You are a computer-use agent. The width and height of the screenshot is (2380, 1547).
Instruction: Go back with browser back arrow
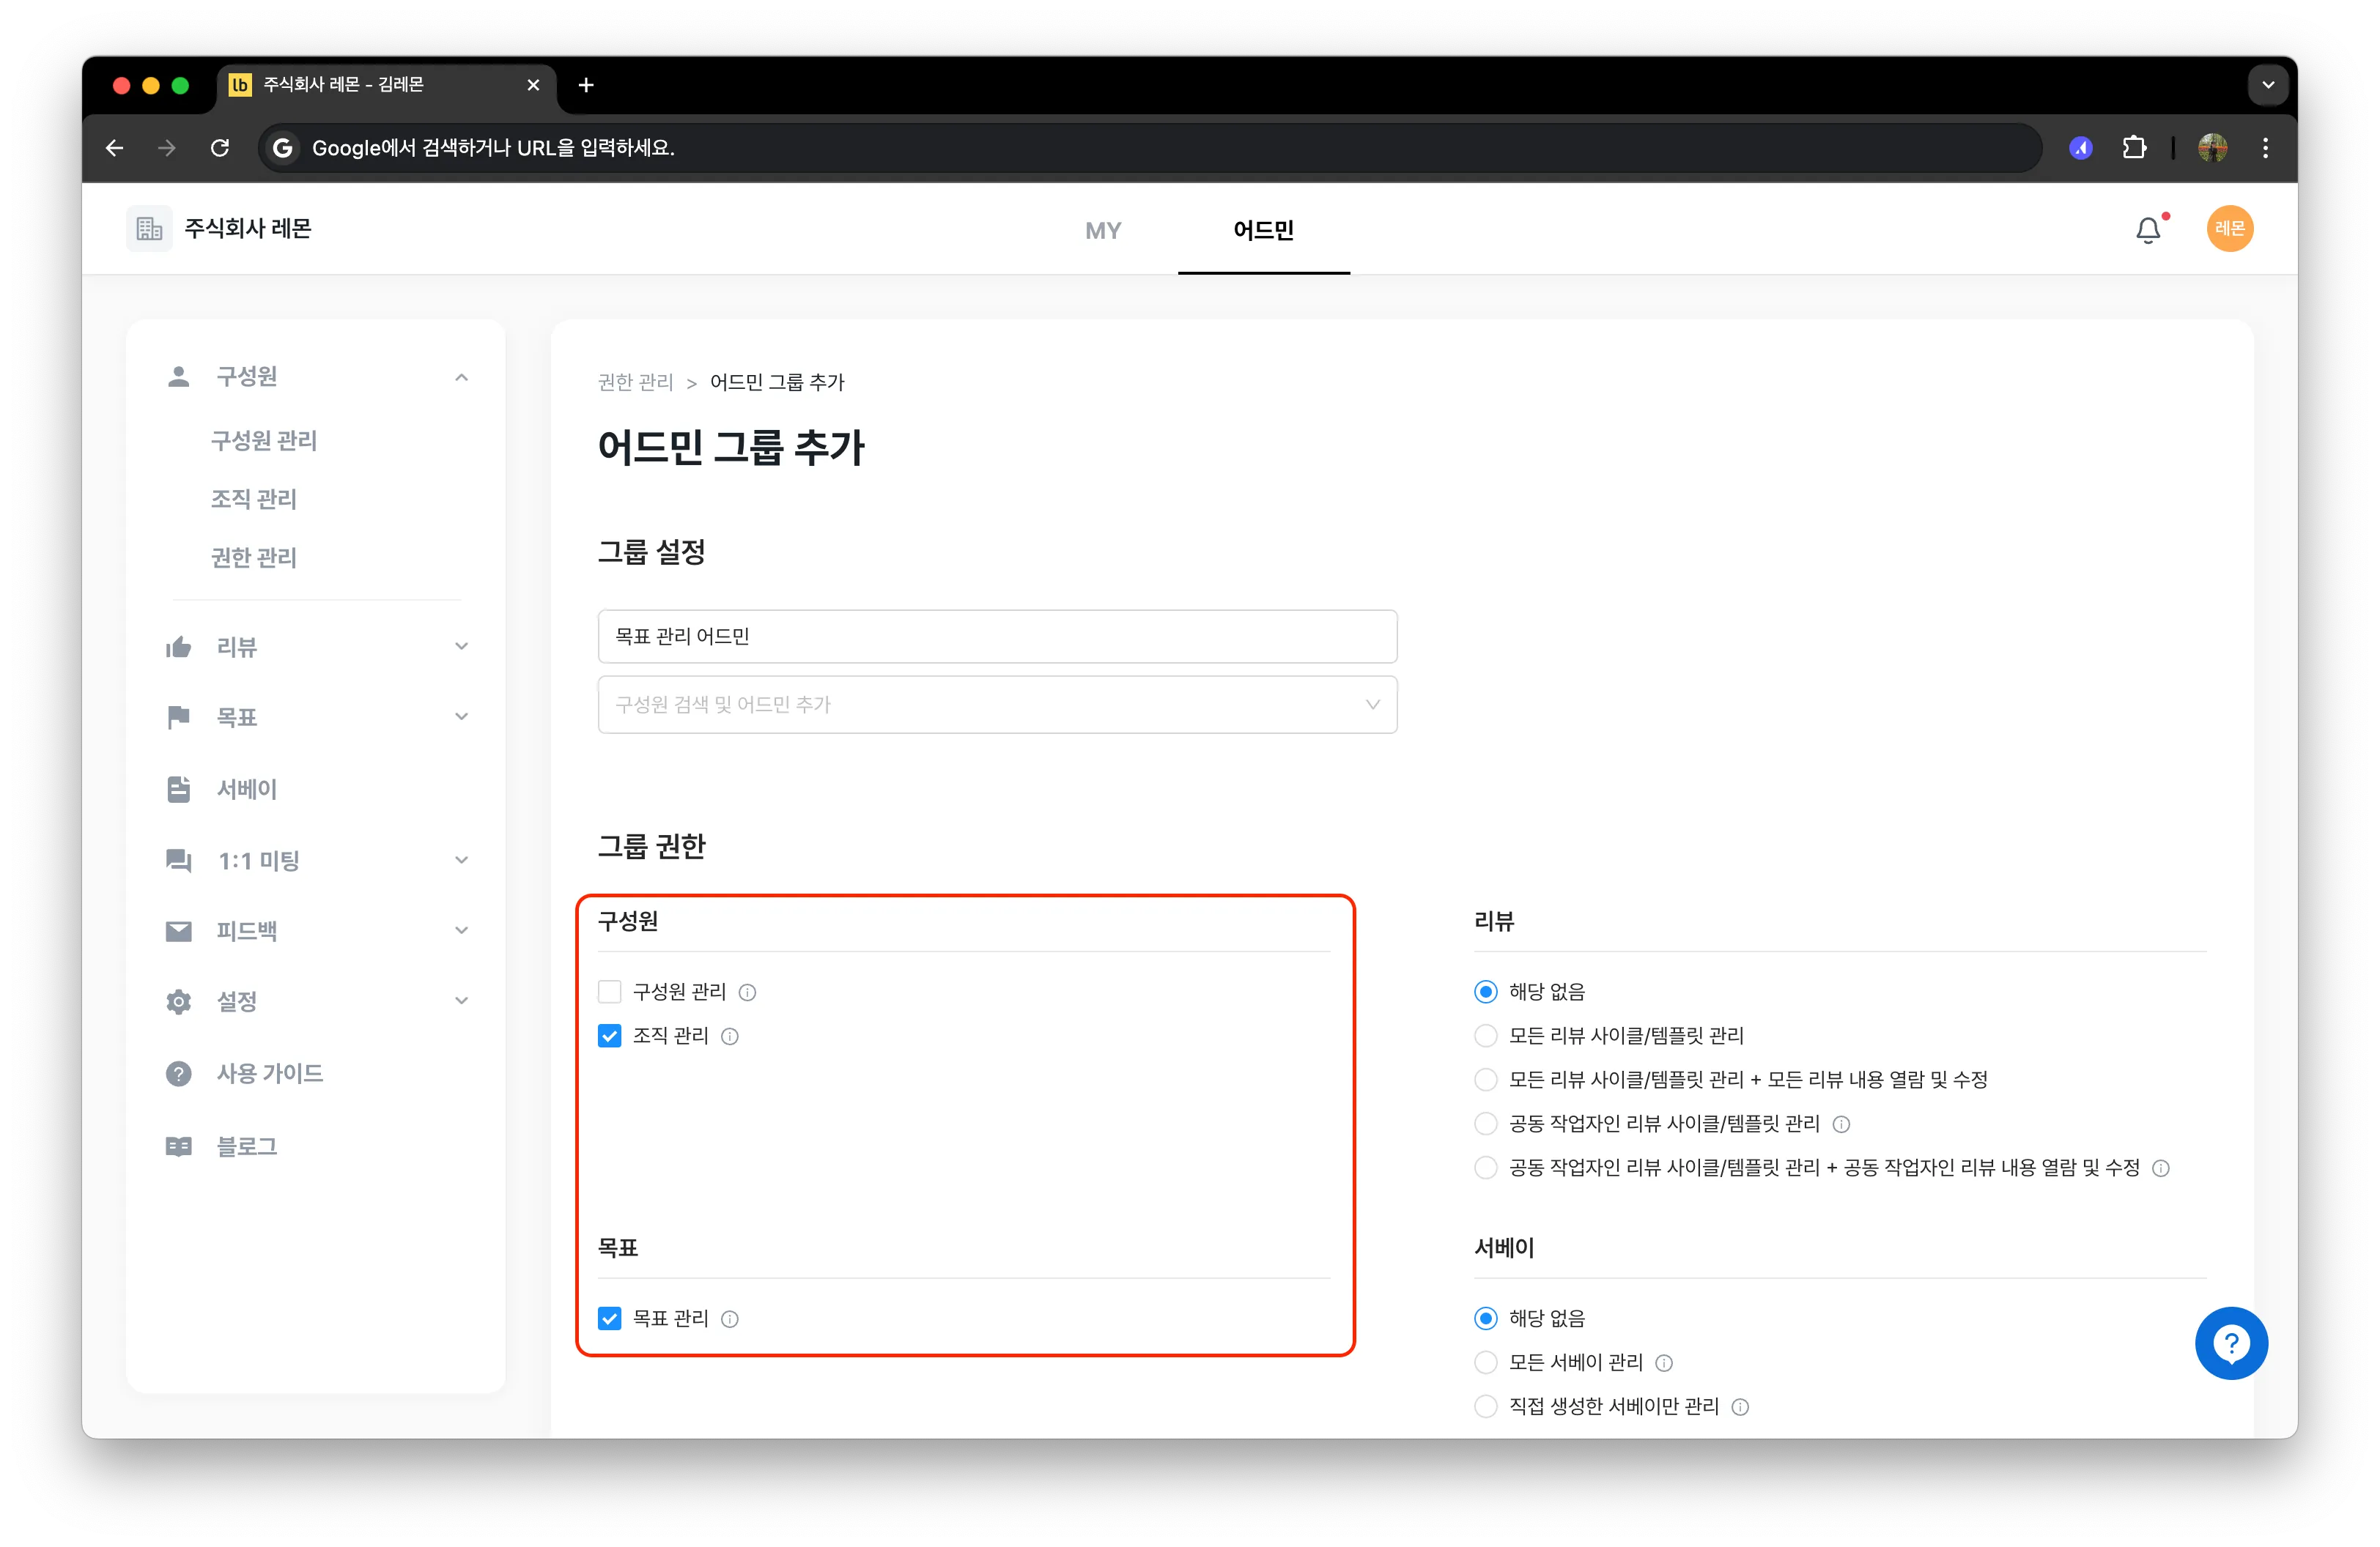pyautogui.click(x=115, y=148)
